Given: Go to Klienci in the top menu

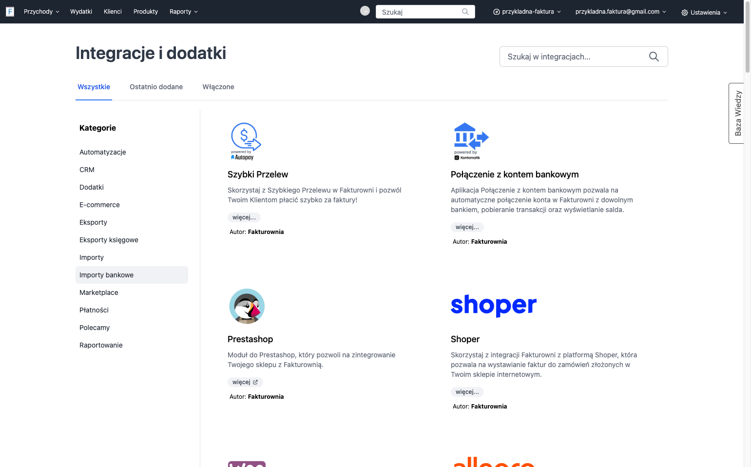Looking at the screenshot, I should 113,12.
